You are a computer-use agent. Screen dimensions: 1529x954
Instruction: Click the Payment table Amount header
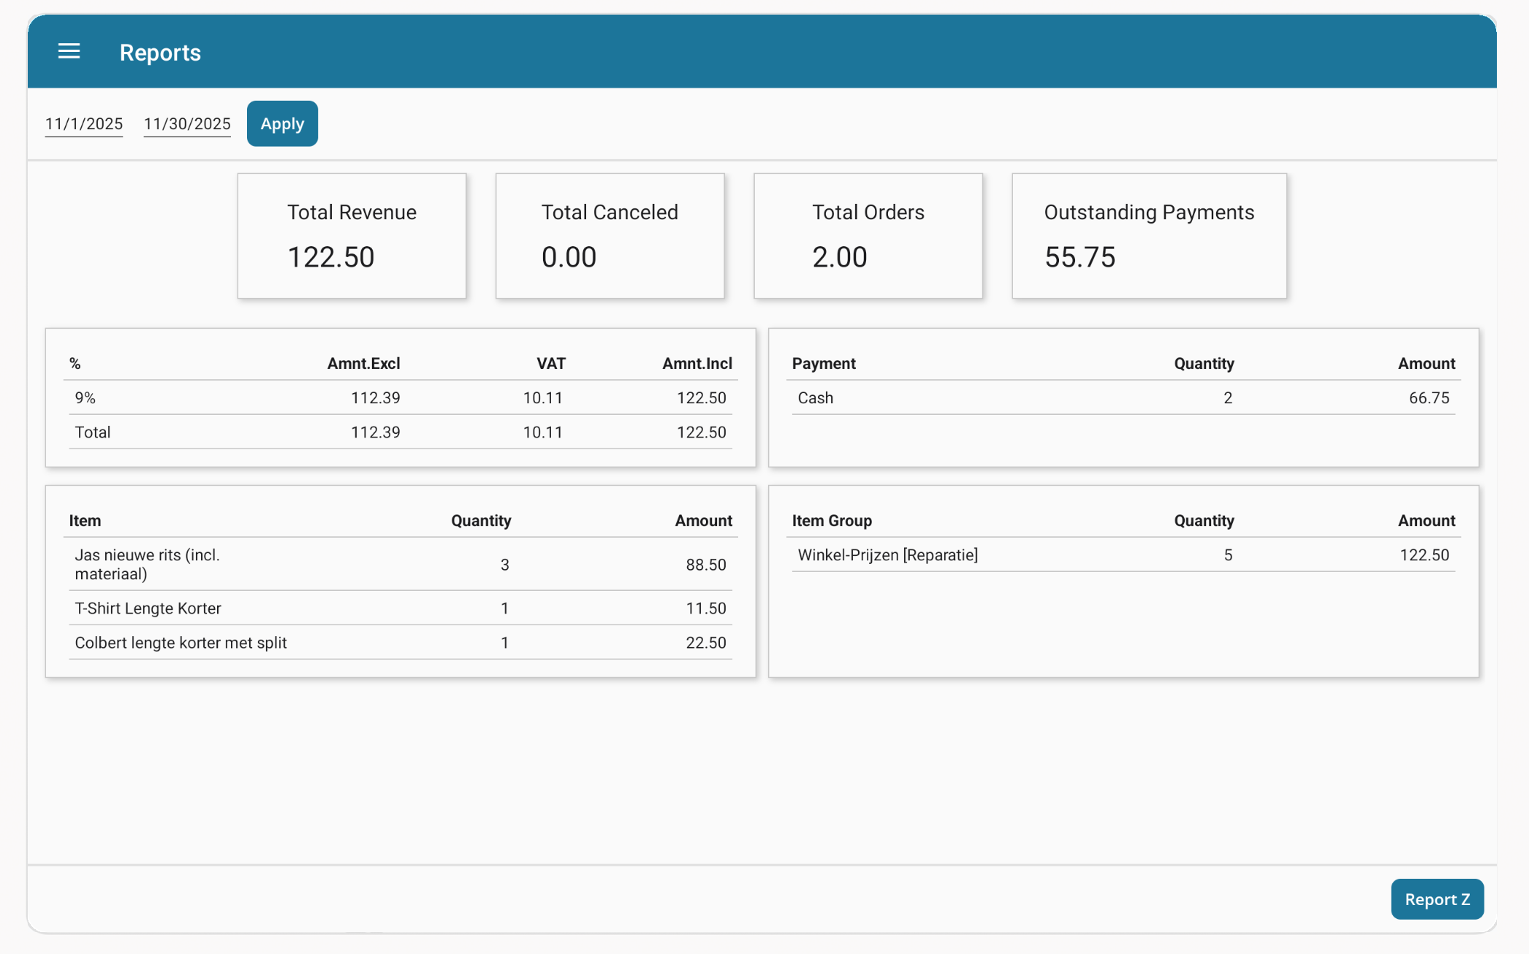[1427, 363]
